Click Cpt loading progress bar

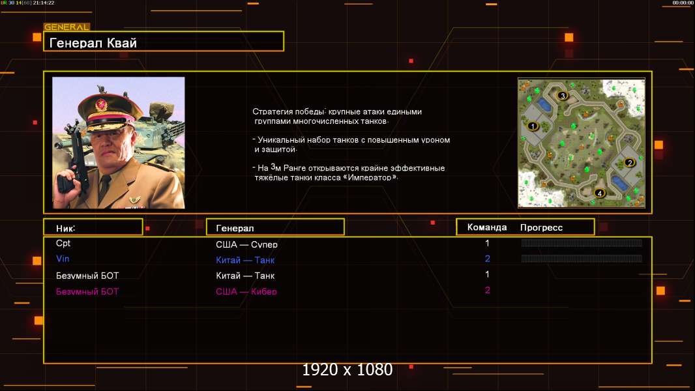pos(582,242)
